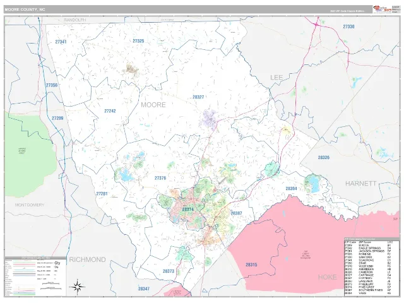404x303 pixels.
Task: Click the ZIP Name column header
Action: 365,242
